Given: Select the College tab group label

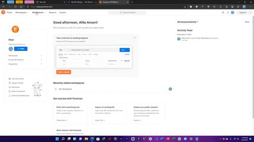Looking at the screenshot, I should point(11,2).
